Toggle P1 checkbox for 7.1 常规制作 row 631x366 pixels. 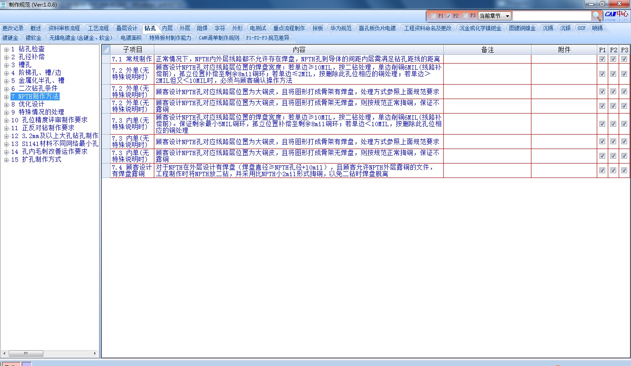coord(602,59)
